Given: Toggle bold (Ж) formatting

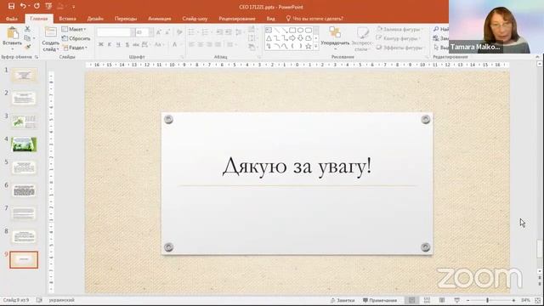Looking at the screenshot, I should [100, 44].
